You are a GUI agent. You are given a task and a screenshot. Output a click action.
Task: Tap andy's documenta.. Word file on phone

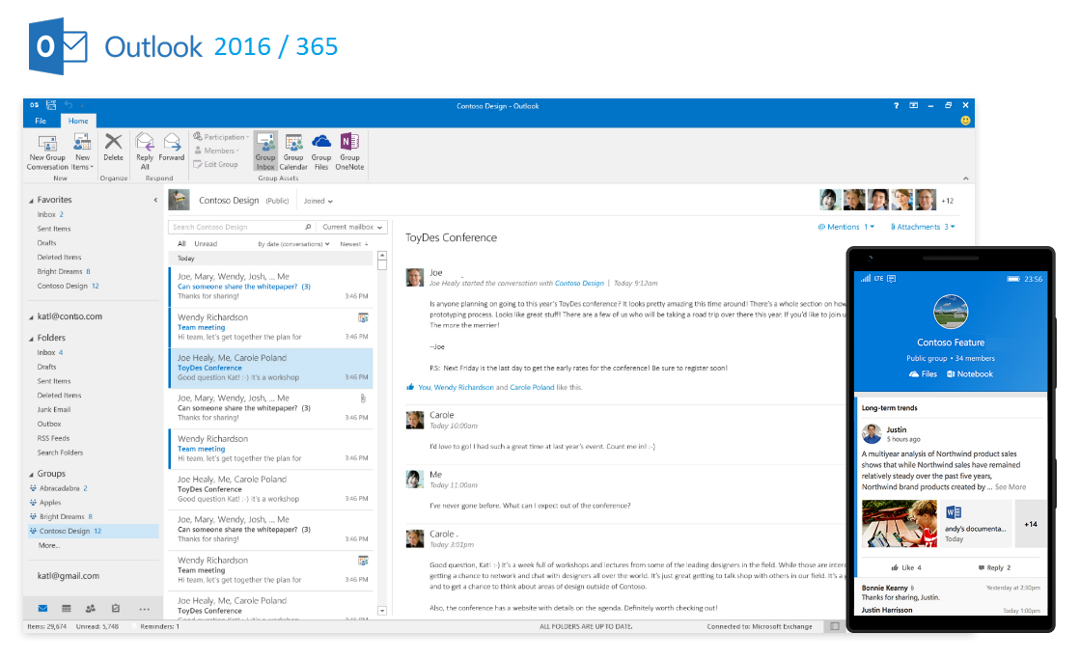pos(976,524)
